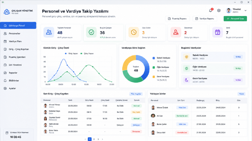The image size is (252, 141).
Task: Click the Bildirimler bell icon in sidebar
Action: 5,80
